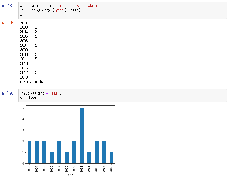Click the x-axis tick label 2011
The width and height of the screenshot is (228, 179).
tap(81, 169)
